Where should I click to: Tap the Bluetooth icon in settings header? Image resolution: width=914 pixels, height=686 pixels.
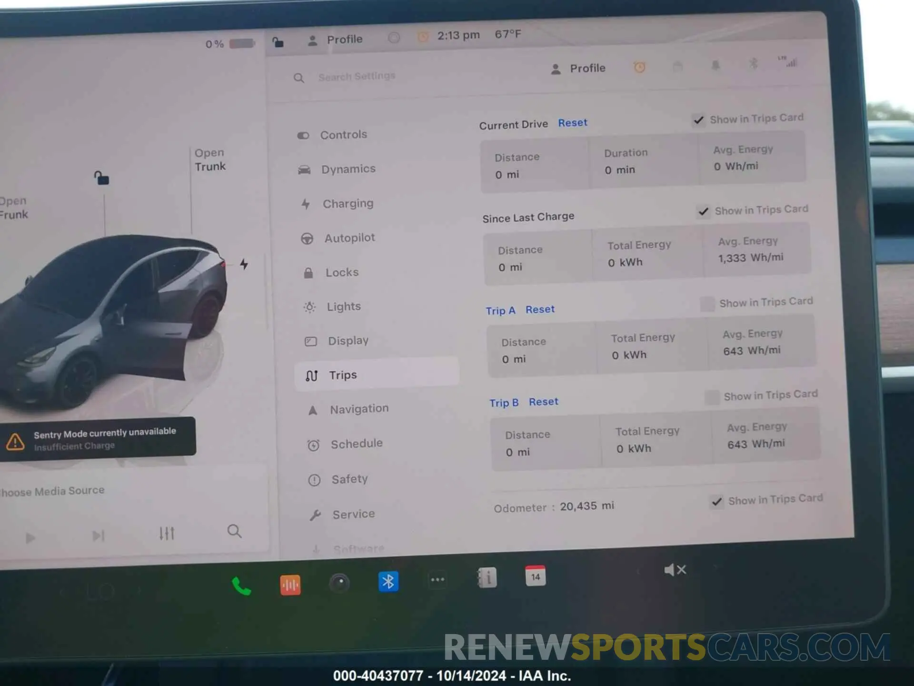click(753, 63)
